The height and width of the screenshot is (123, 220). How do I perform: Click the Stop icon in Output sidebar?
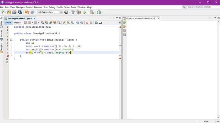[x=124, y=30]
